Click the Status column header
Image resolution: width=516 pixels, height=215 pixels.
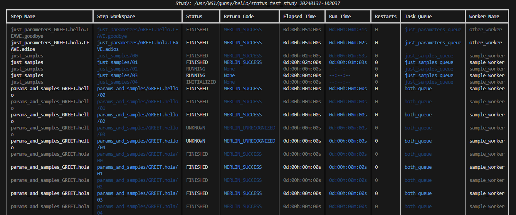(194, 17)
